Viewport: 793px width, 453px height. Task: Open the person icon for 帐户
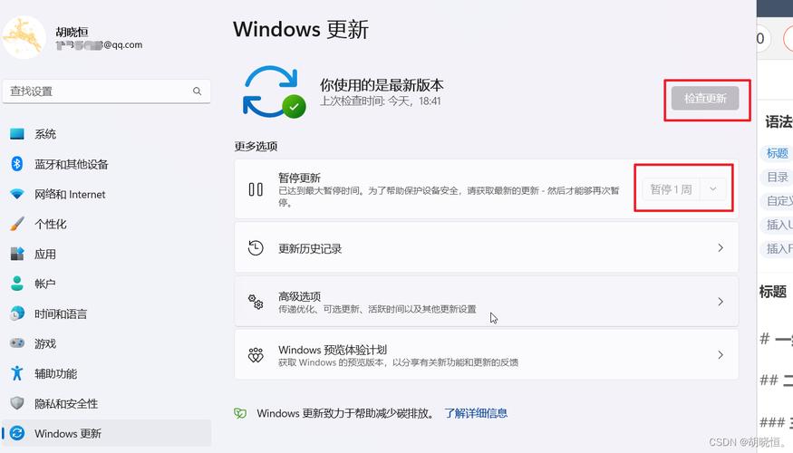click(x=17, y=284)
